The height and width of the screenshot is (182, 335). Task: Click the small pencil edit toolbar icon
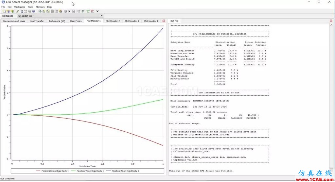(18, 11)
